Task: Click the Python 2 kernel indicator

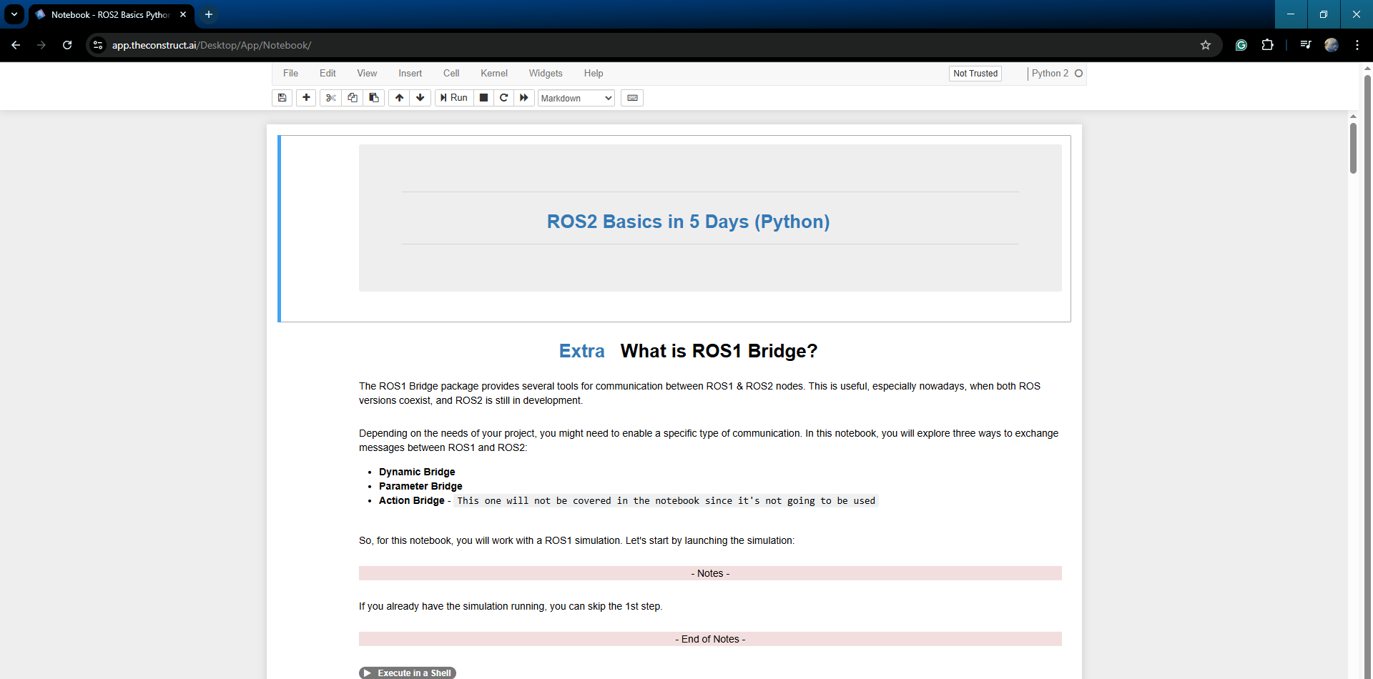Action: point(1050,73)
